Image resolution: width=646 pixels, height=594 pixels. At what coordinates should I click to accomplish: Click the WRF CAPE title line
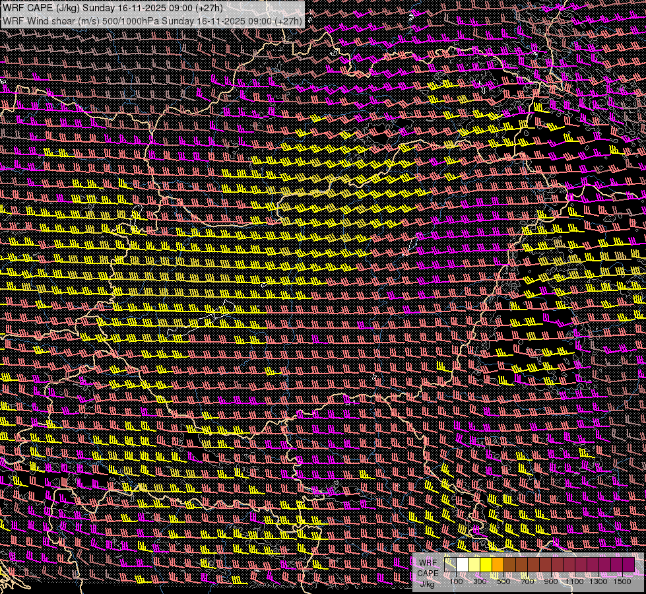point(112,8)
